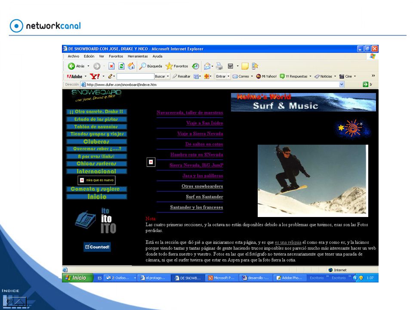Open Mi Yahoo! from toolbar
Viewport: 413px width, 310px height.
(x=266, y=77)
